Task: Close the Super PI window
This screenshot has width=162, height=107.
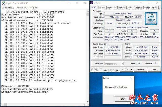Action: 85,3
